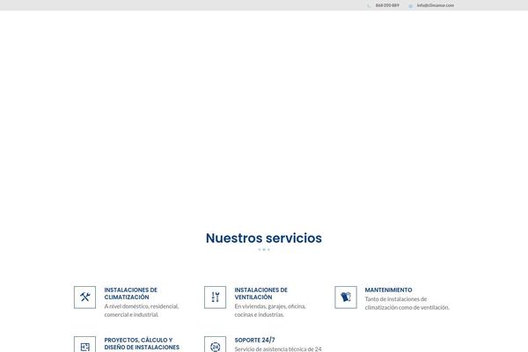
Task: Open the Soporte 24/7 heading
Action: (x=254, y=340)
